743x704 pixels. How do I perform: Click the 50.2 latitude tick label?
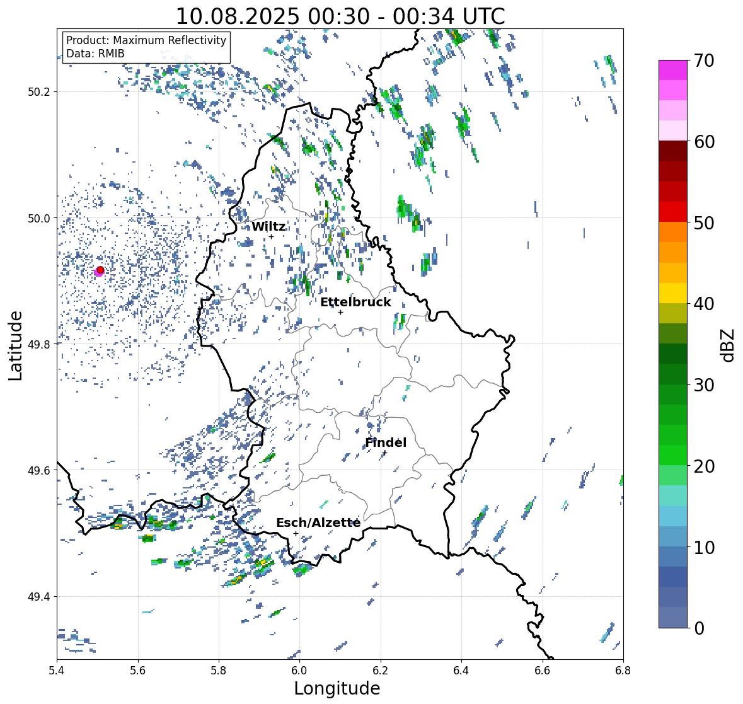(x=39, y=92)
